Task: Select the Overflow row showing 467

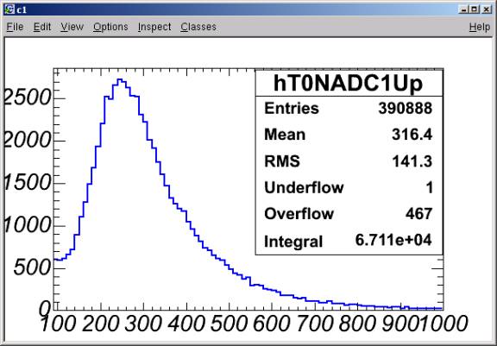Action: click(x=349, y=214)
